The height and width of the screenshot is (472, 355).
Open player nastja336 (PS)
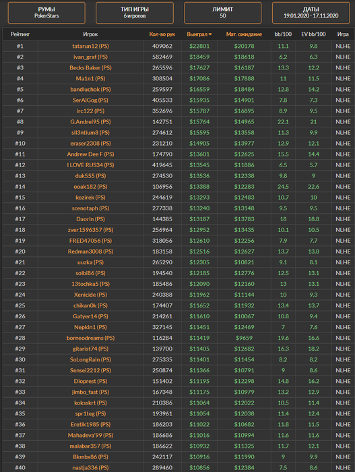(x=90, y=468)
